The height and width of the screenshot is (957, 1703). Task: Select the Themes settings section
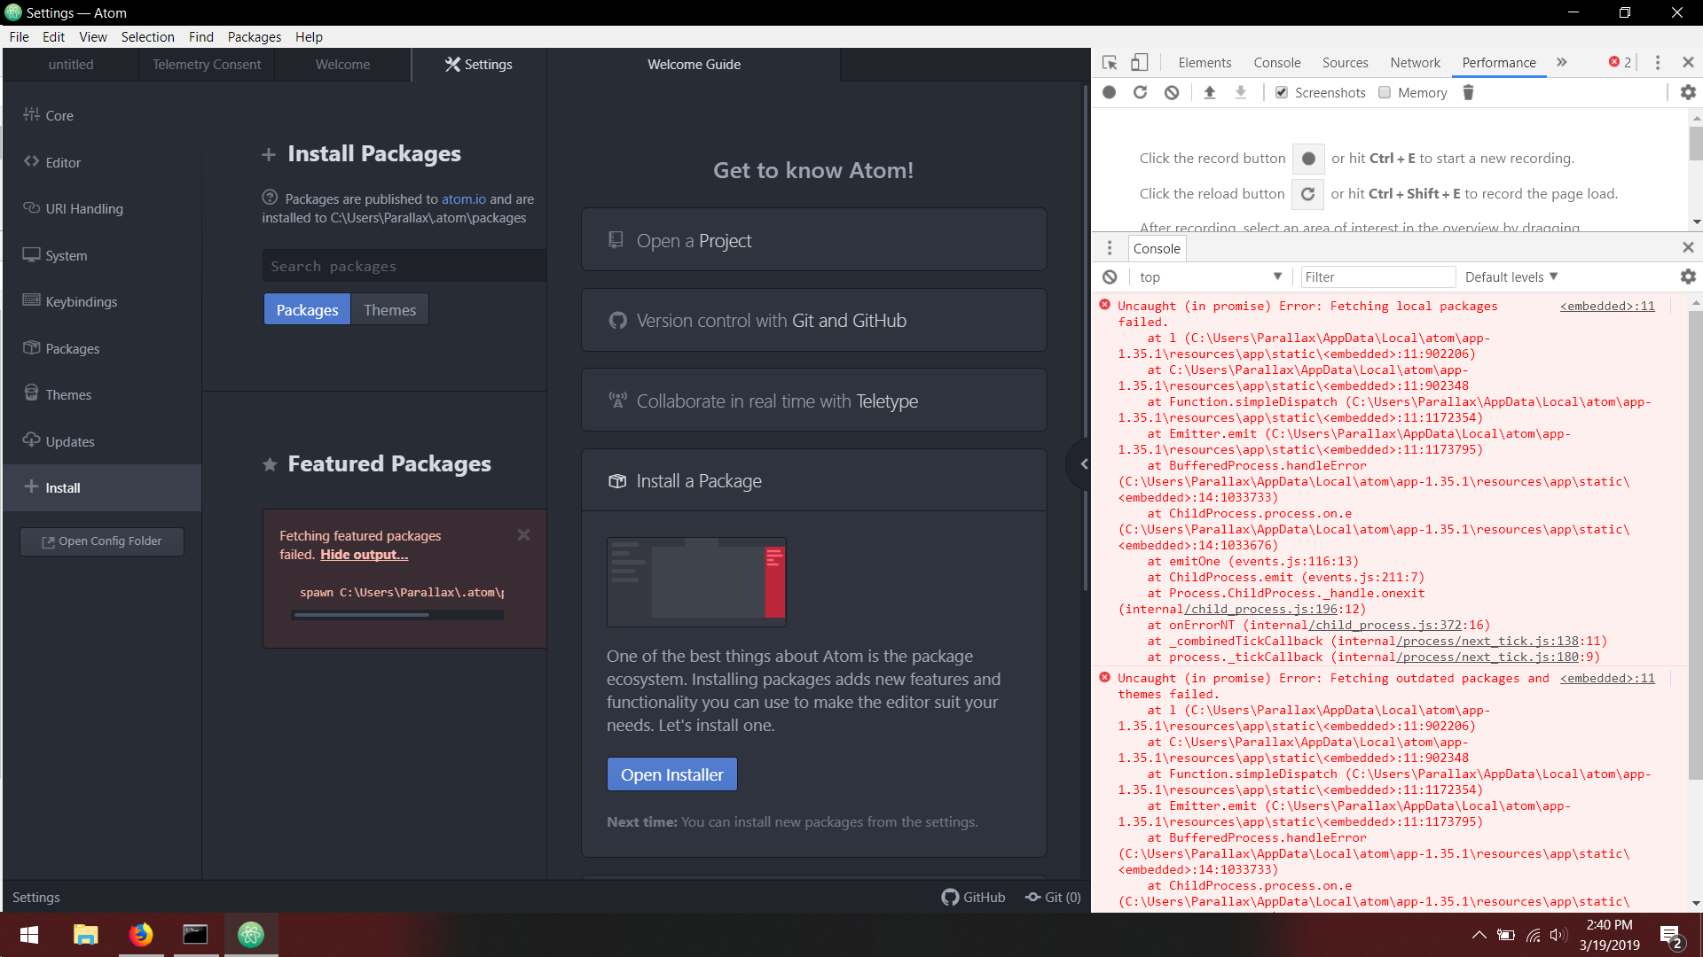(x=67, y=393)
